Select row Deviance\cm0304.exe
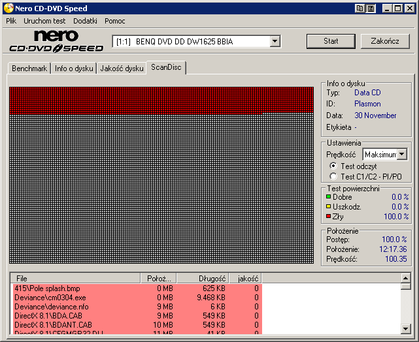The width and height of the screenshot is (419, 342). coord(137,298)
